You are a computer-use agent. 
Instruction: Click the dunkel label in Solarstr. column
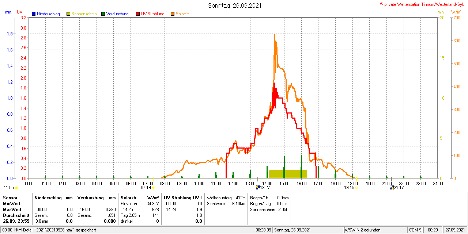[127, 221]
